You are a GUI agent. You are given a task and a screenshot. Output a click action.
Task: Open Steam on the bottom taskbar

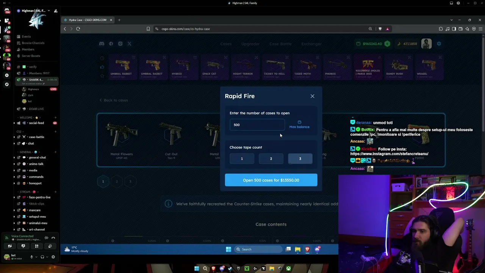pos(230,269)
